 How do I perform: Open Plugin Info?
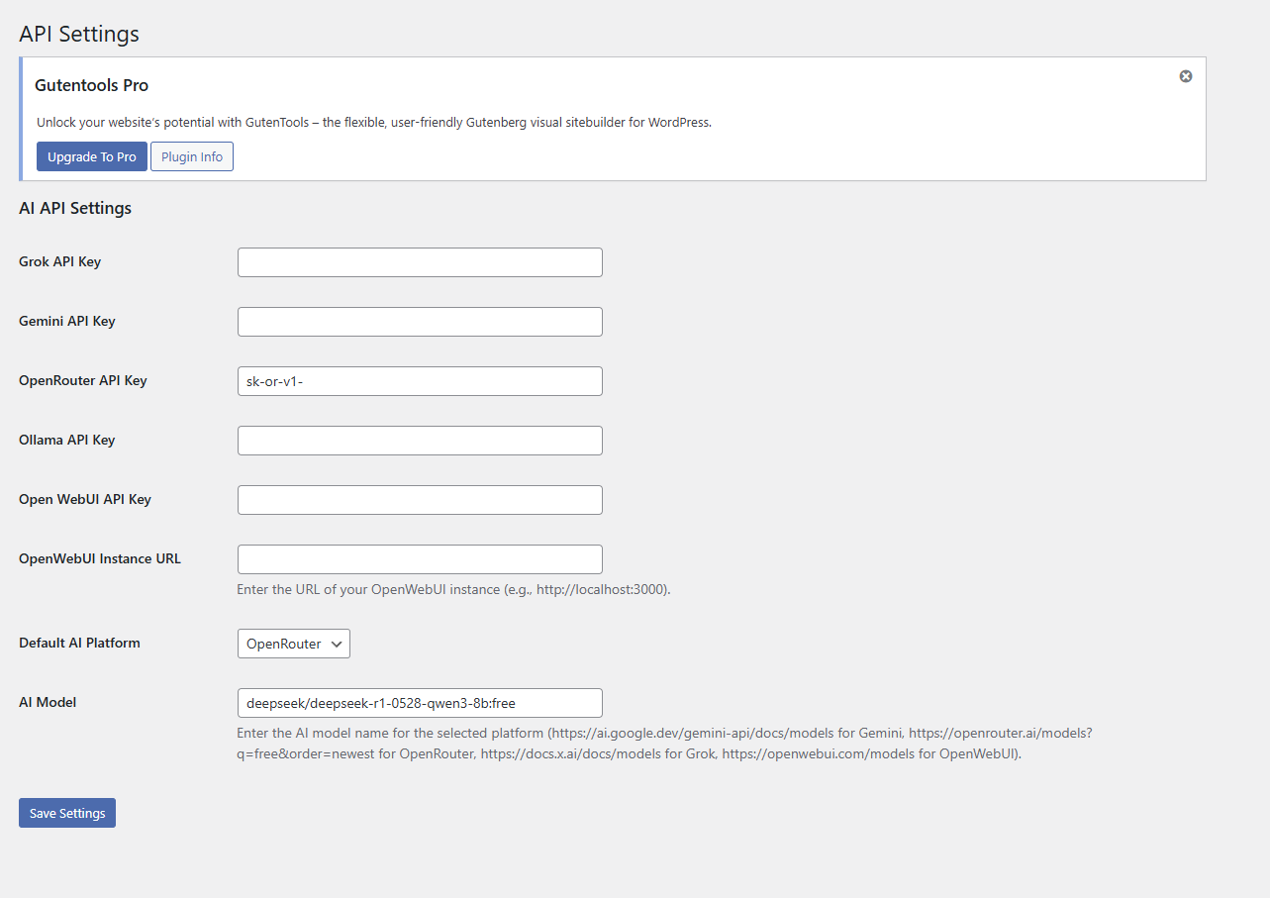(192, 156)
